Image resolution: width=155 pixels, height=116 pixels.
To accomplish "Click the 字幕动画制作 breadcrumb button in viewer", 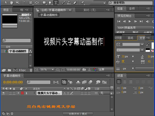I will click(49, 15).
